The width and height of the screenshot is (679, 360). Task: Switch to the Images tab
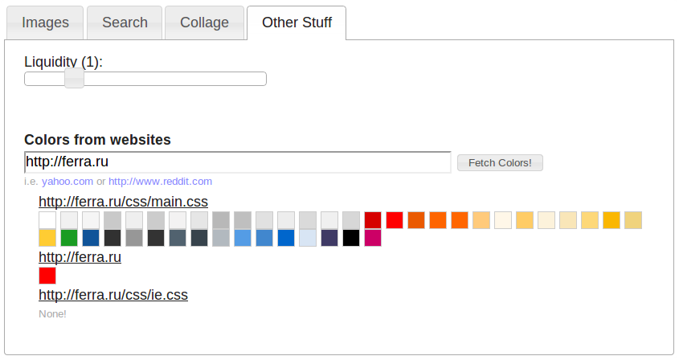[x=45, y=22]
